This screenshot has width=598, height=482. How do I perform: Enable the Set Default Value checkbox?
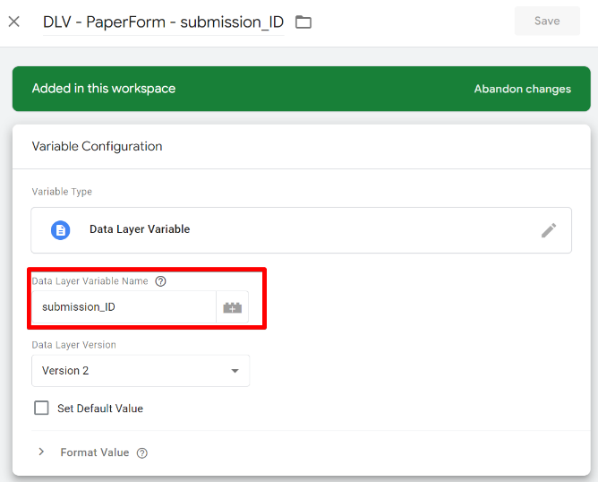tap(41, 409)
